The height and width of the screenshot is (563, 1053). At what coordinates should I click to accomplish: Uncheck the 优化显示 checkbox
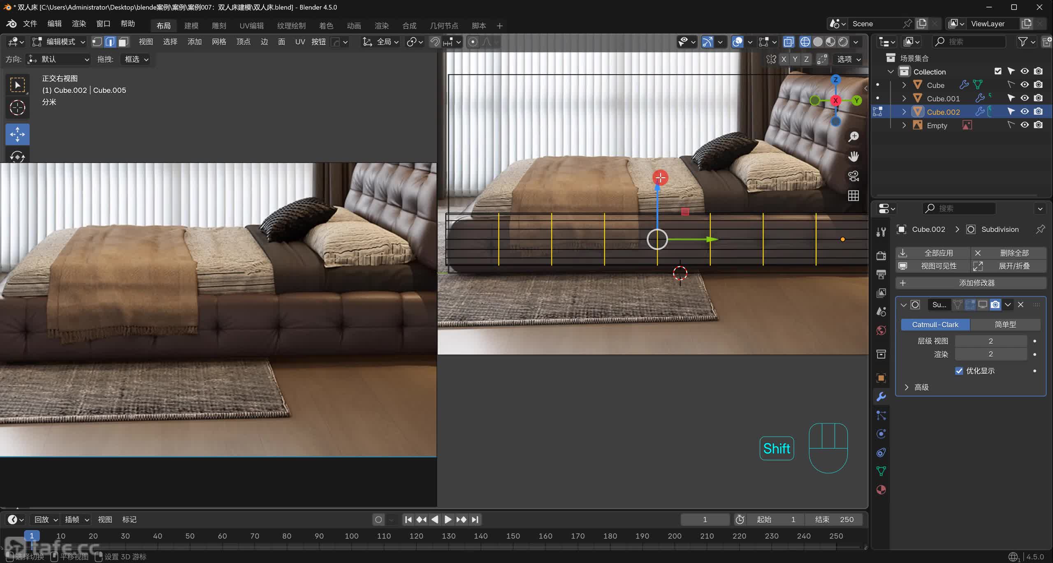pos(959,371)
